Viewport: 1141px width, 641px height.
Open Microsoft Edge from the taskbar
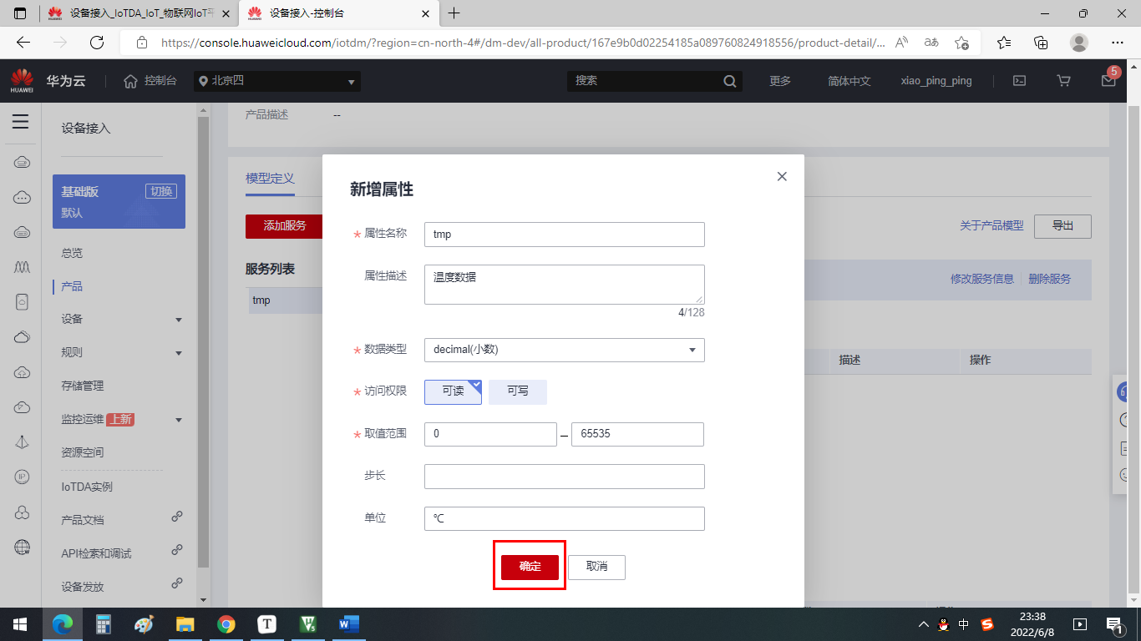coord(63,624)
